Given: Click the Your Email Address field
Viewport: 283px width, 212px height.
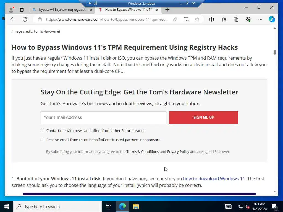Looking at the screenshot, I should point(103,118).
